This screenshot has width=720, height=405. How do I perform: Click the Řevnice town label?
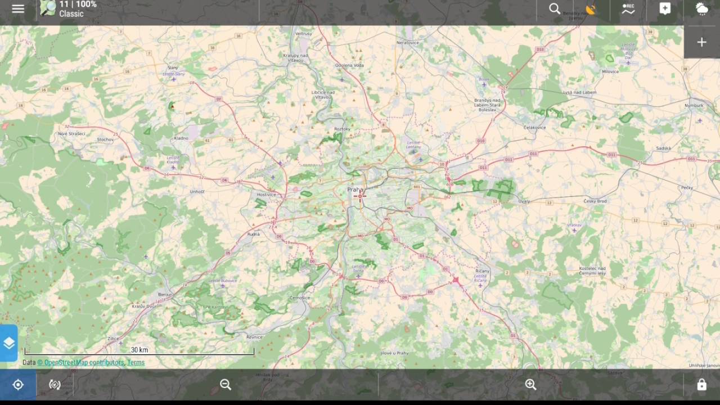click(254, 337)
